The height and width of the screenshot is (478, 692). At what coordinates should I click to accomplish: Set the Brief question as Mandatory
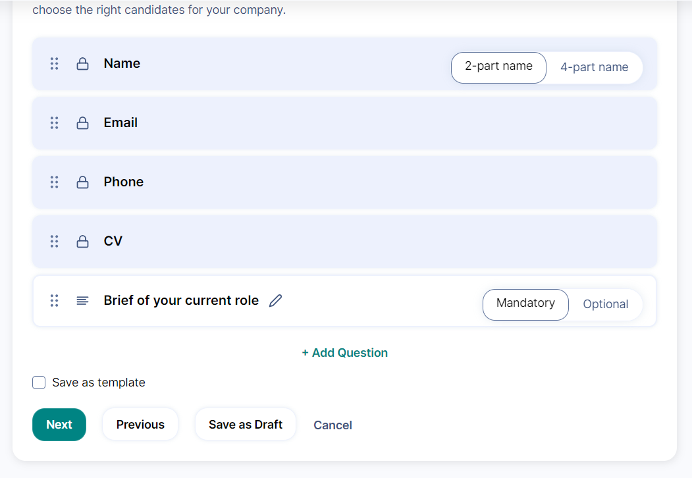coord(525,304)
